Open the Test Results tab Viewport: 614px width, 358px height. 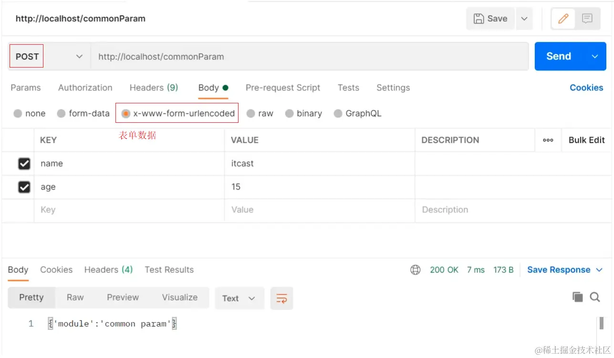(x=169, y=270)
